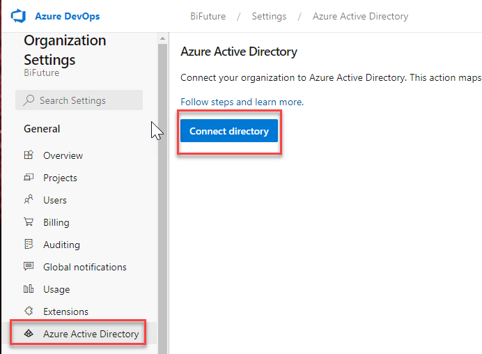Click the magnifier icon in Search Settings

click(29, 100)
